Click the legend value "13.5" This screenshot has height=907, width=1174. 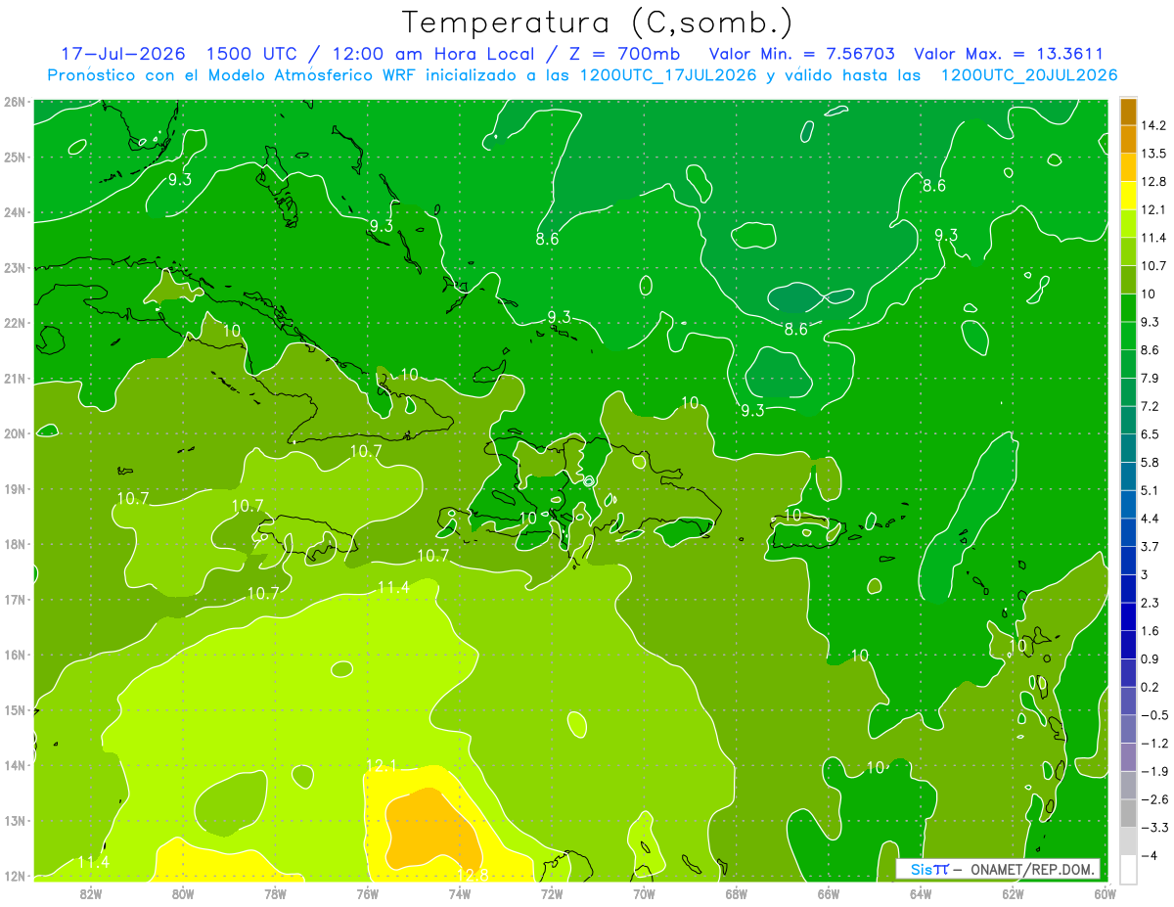click(1154, 154)
